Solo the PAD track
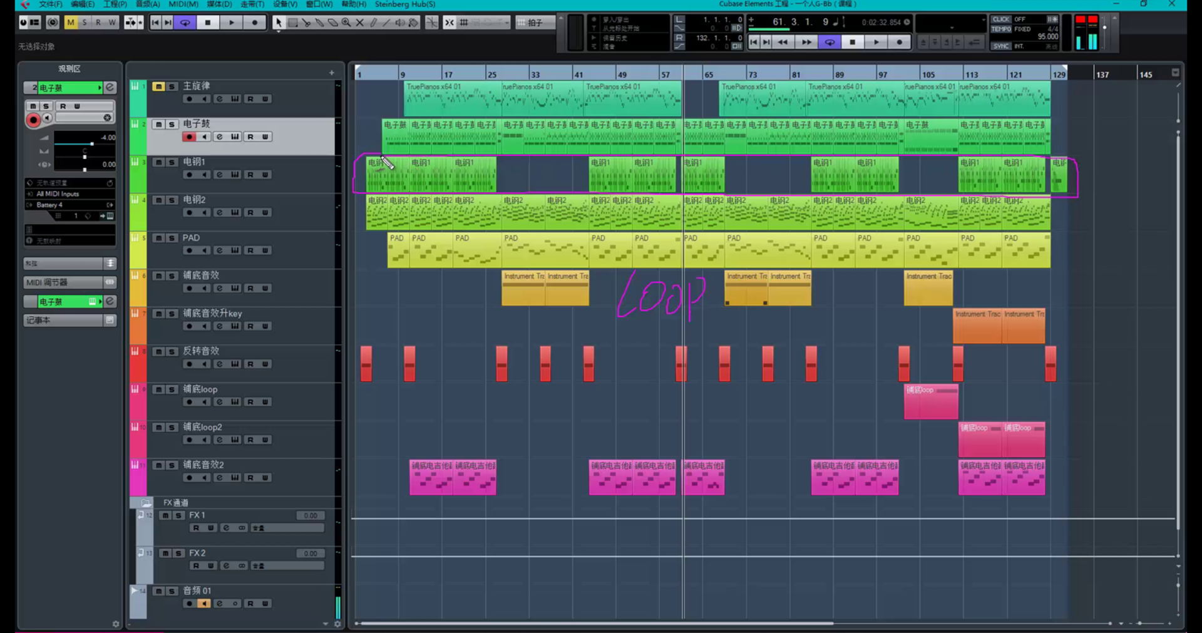This screenshot has width=1202, height=633. pyautogui.click(x=172, y=238)
